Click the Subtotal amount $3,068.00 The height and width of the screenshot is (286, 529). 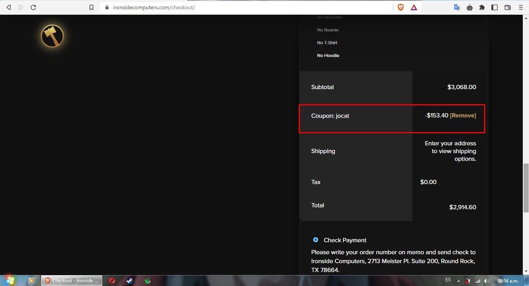point(462,87)
